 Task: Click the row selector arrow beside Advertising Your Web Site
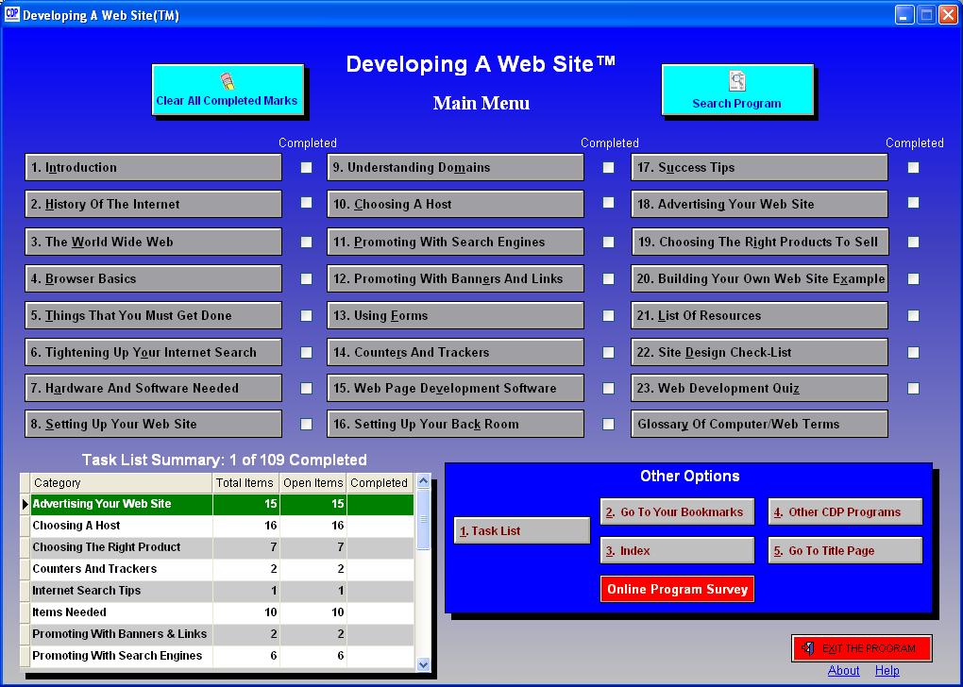click(25, 504)
